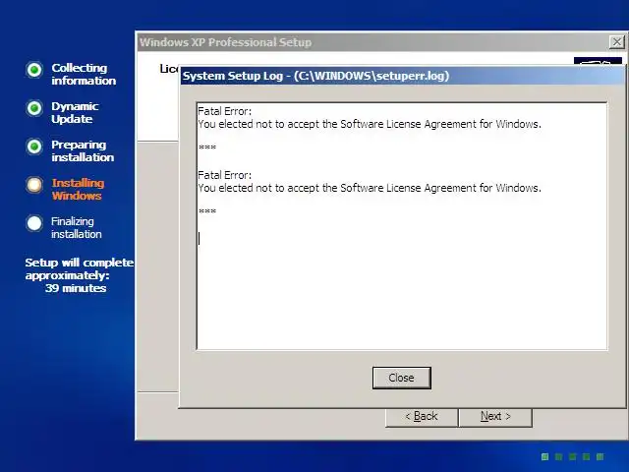Click the 'Dynamic Update' step indicator
Image resolution: width=629 pixels, height=472 pixels.
click(x=34, y=108)
